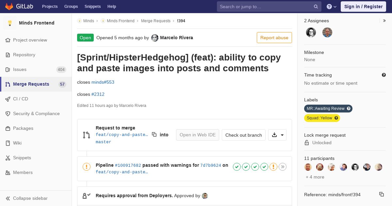Click the skipped pipeline stage icon
Screen dimensions: 392x206
283,167
